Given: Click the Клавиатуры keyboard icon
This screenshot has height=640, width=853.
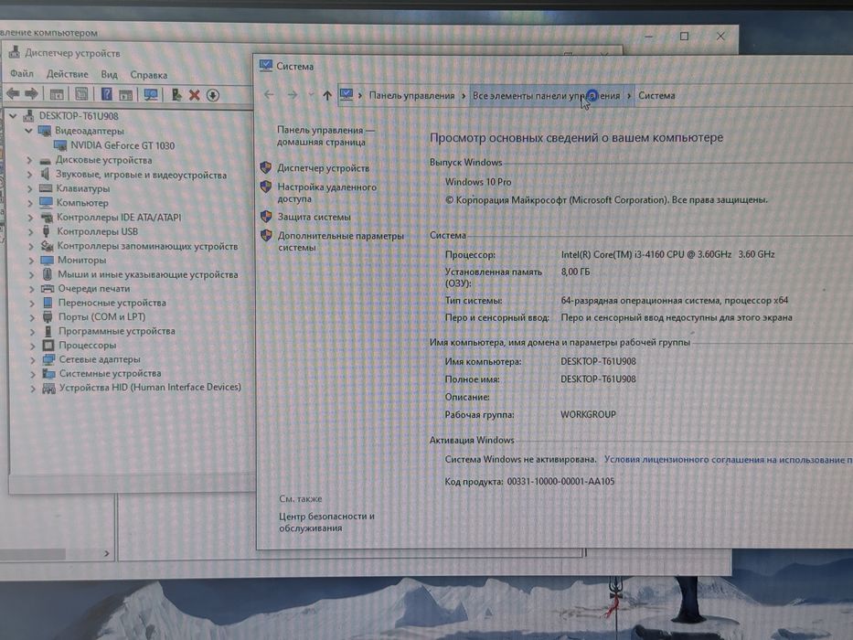Looking at the screenshot, I should [47, 188].
